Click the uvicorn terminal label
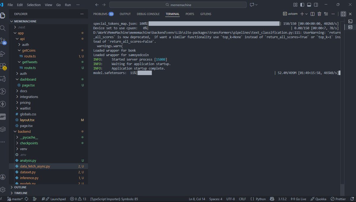356x202 pixels. pos(290,14)
